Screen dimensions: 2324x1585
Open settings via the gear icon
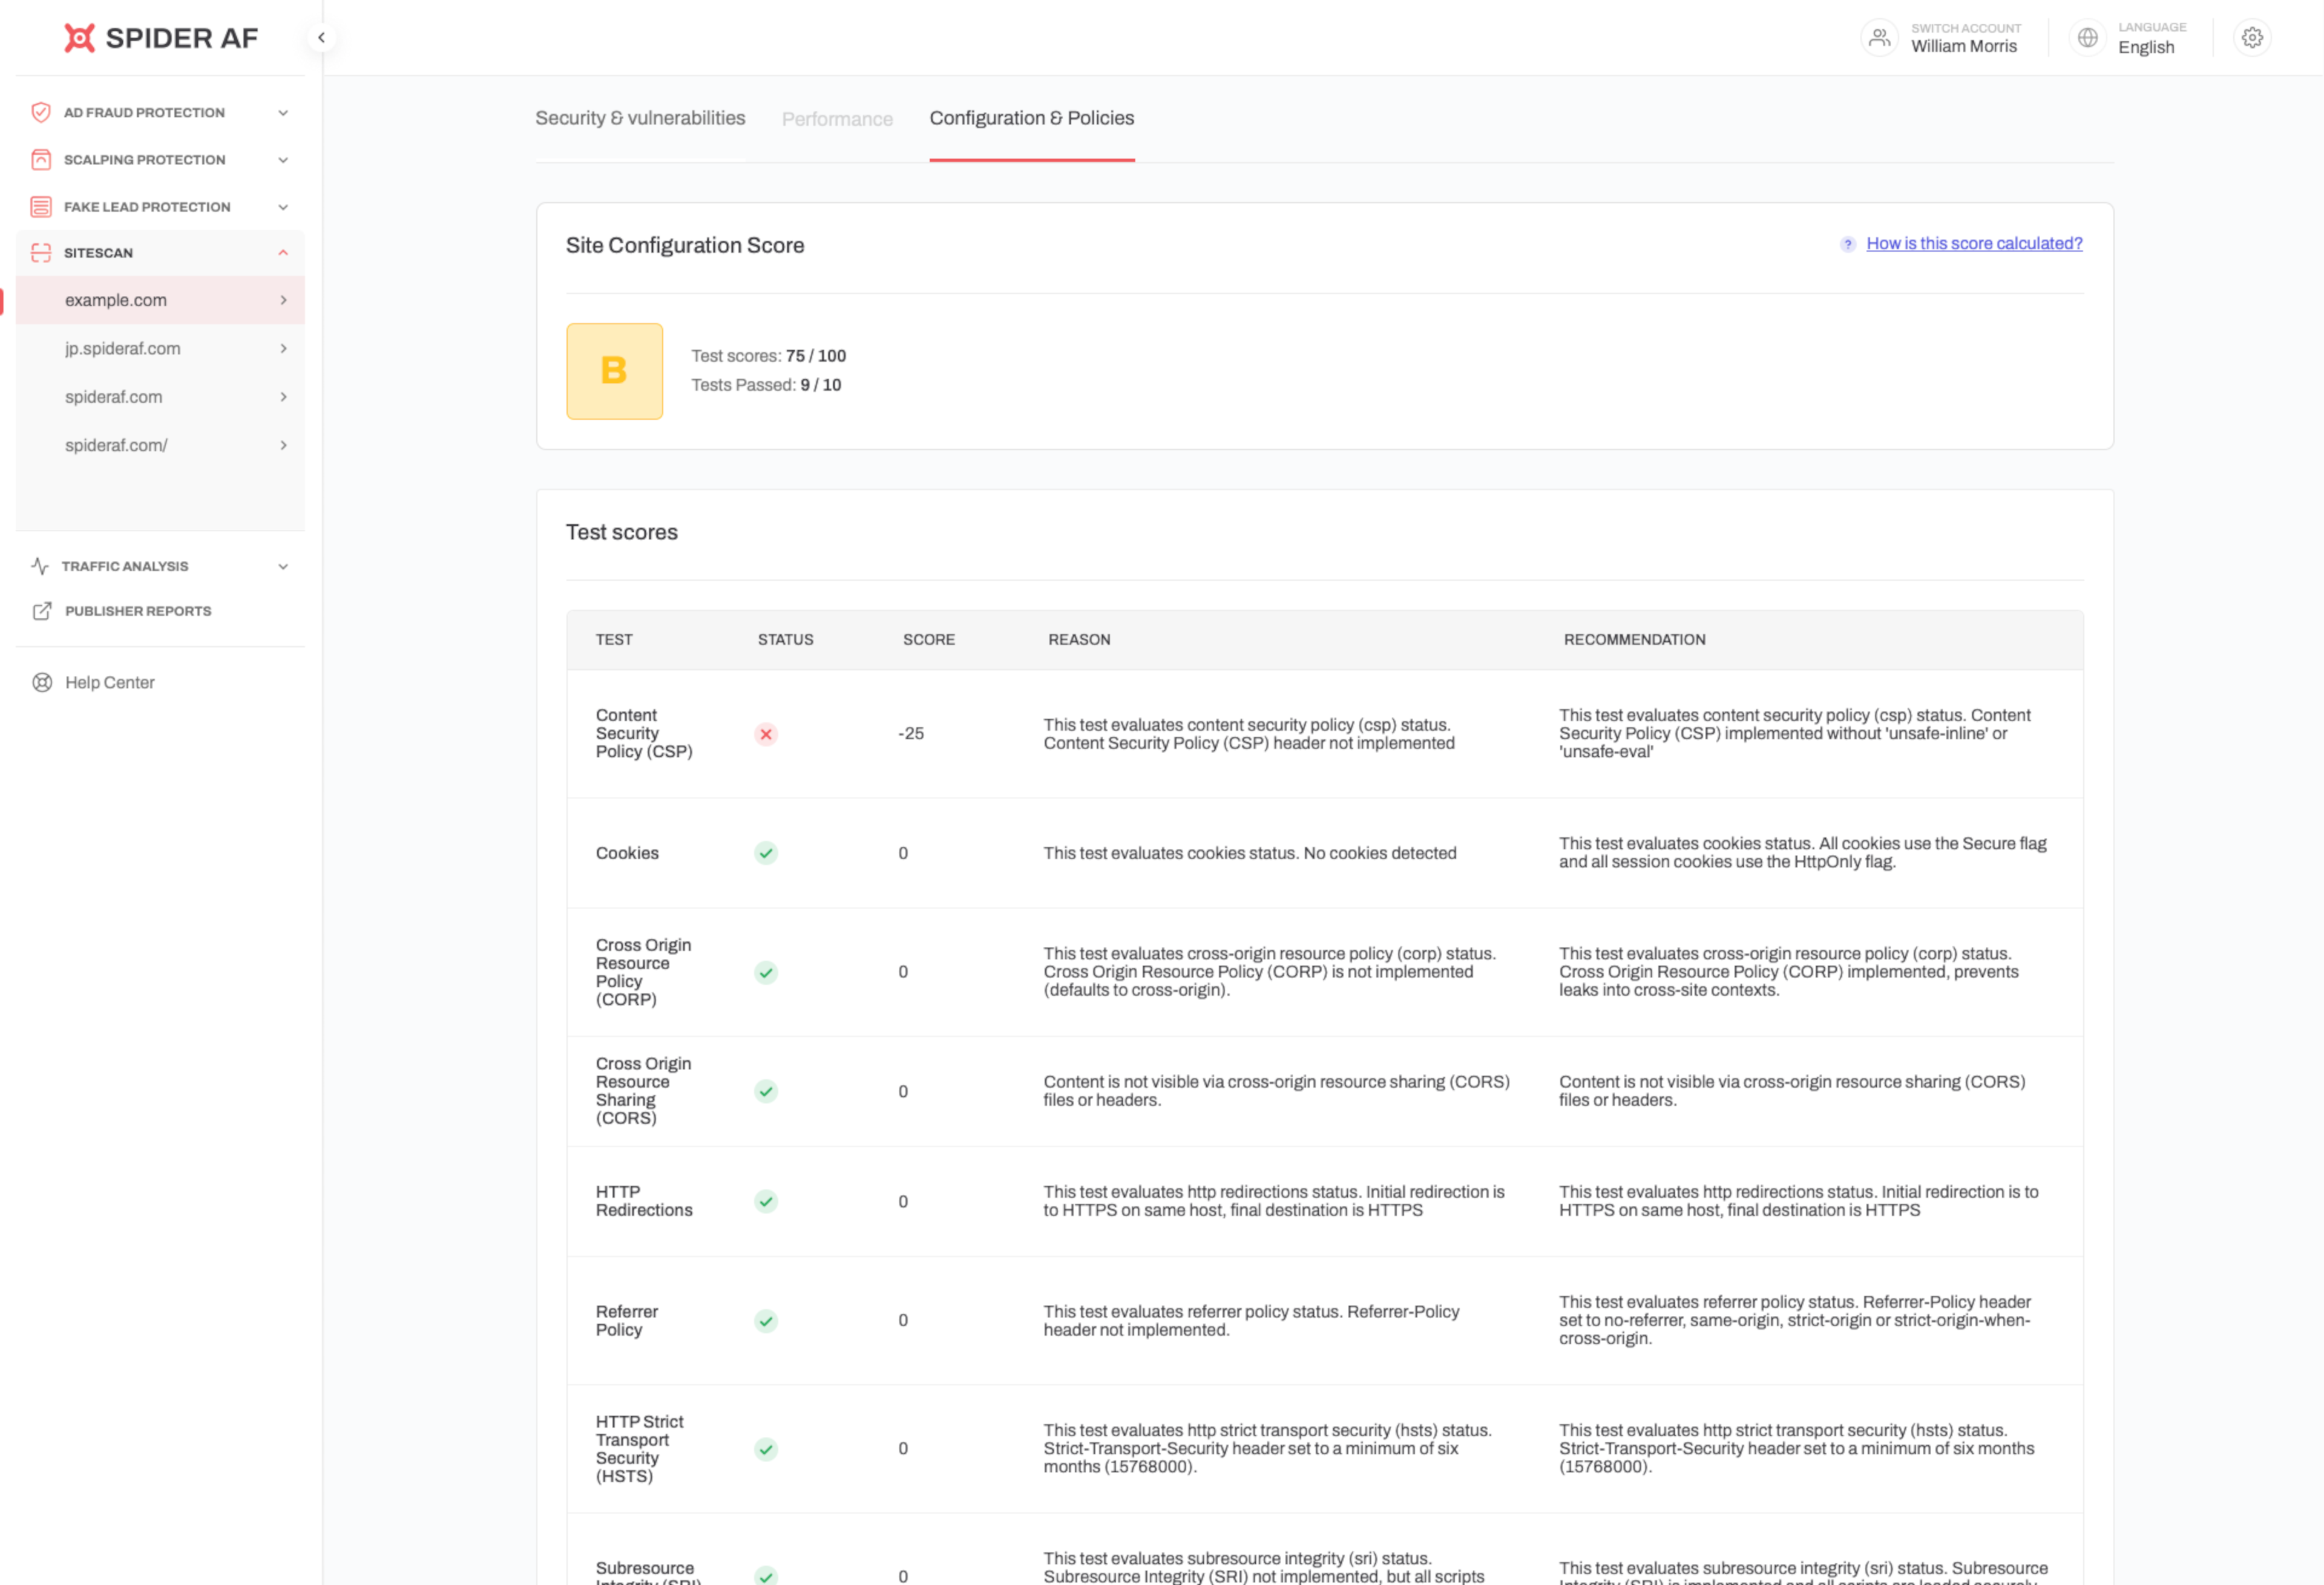pyautogui.click(x=2252, y=38)
